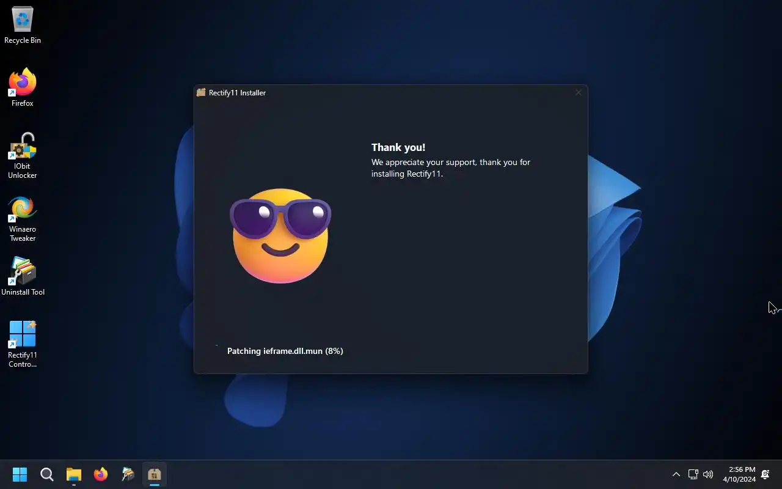Open the Recycle Bin desktop icon
The image size is (782, 489).
23,26
